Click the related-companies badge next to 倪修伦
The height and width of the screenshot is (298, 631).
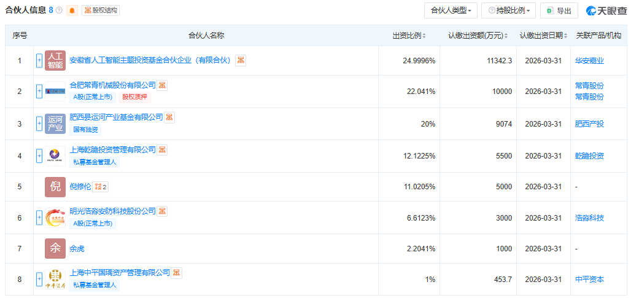101,187
